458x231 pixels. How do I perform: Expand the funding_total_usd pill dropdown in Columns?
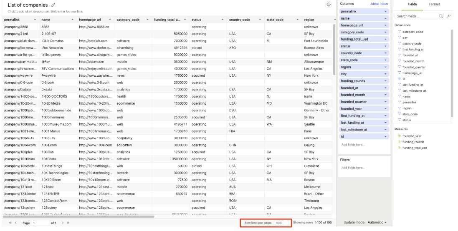385,39
